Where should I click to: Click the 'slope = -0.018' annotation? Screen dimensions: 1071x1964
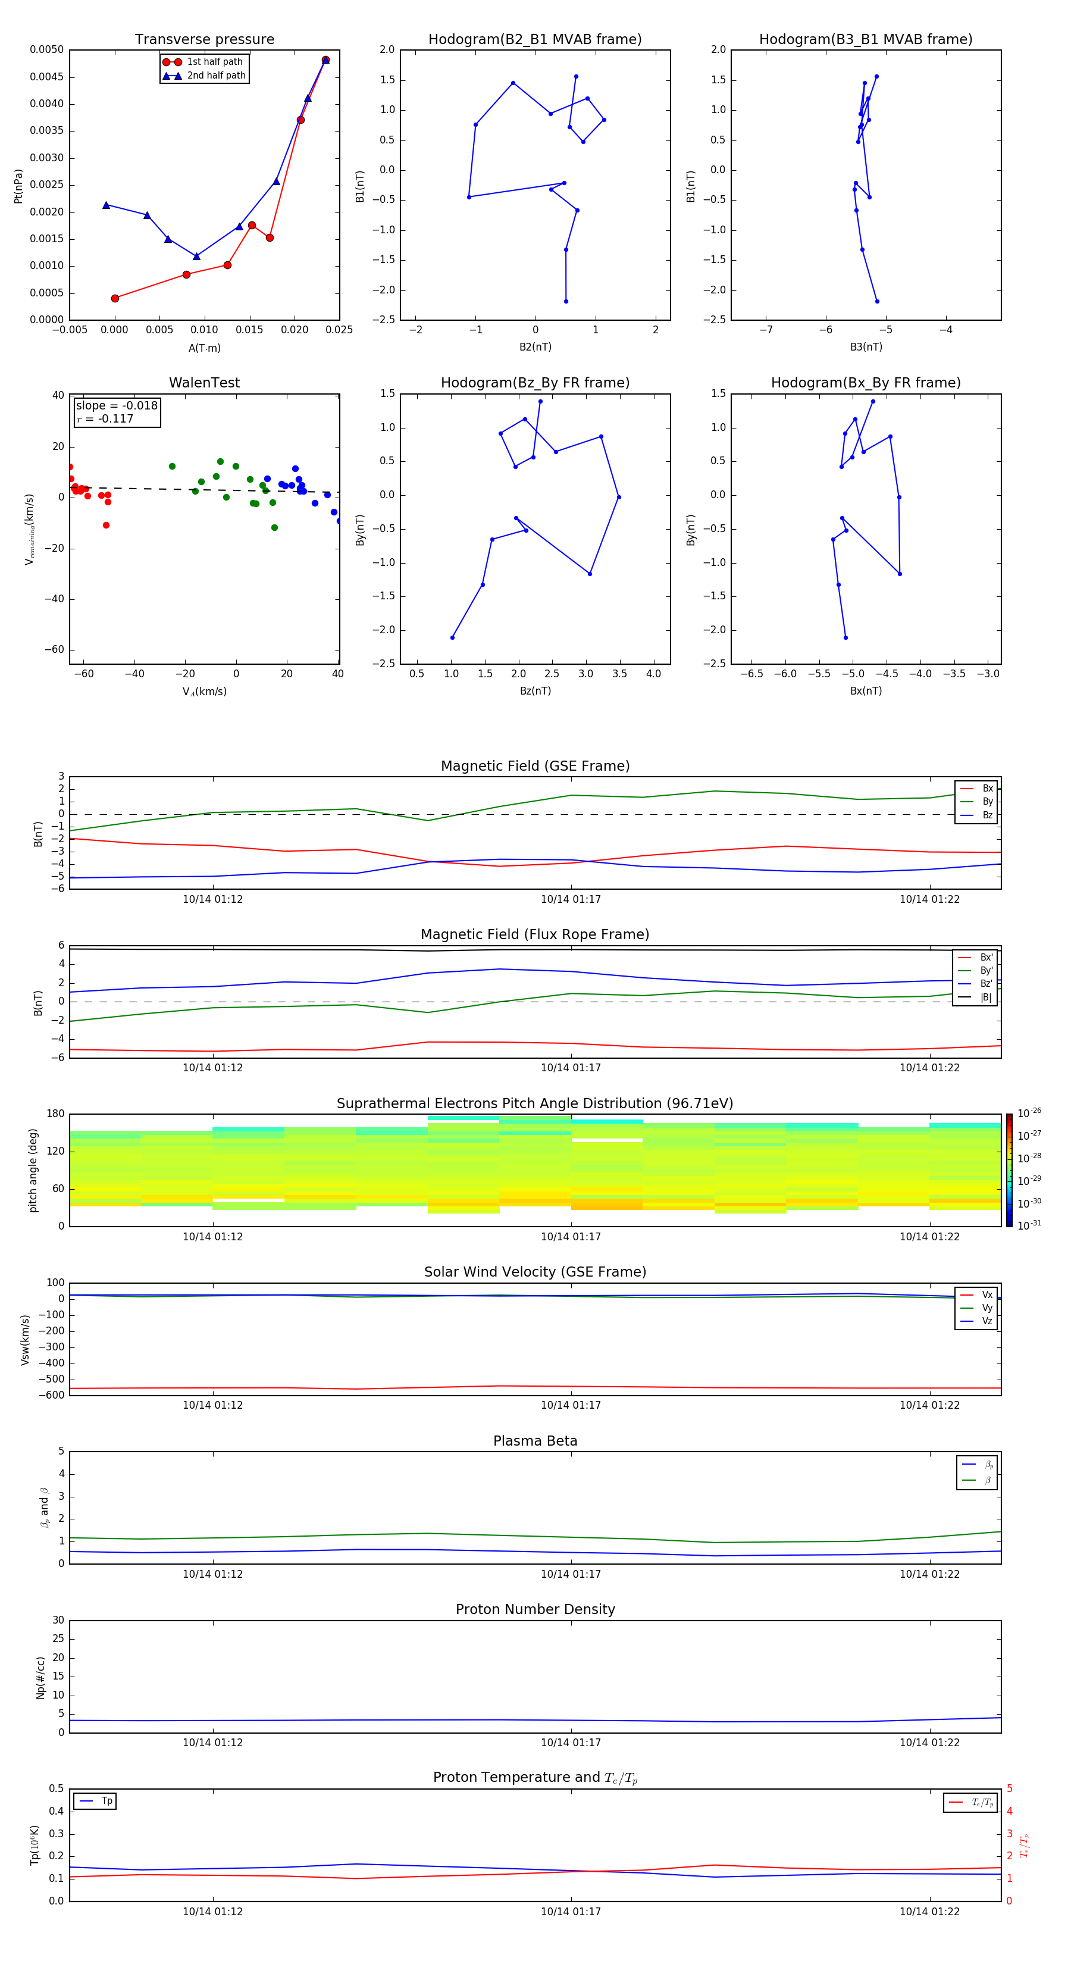[117, 406]
